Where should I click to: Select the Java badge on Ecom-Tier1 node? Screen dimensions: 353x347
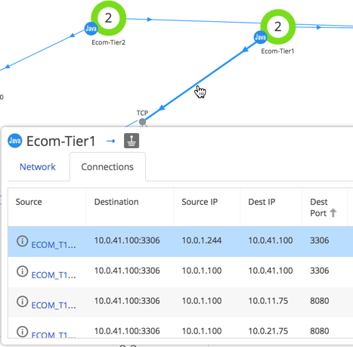coord(260,37)
